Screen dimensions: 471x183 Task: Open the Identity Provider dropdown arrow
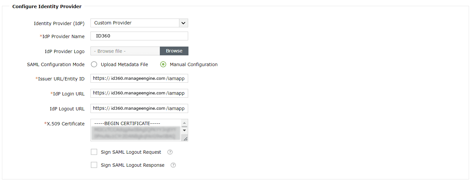[184, 23]
